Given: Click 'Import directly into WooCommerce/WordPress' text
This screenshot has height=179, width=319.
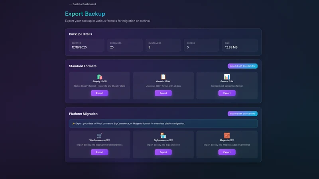Looking at the screenshot, I should point(99,145).
